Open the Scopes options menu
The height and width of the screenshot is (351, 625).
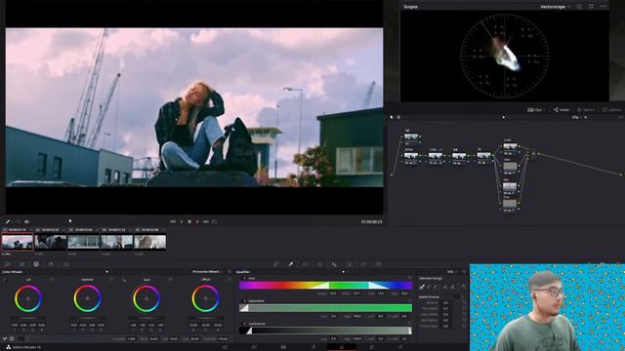click(604, 7)
